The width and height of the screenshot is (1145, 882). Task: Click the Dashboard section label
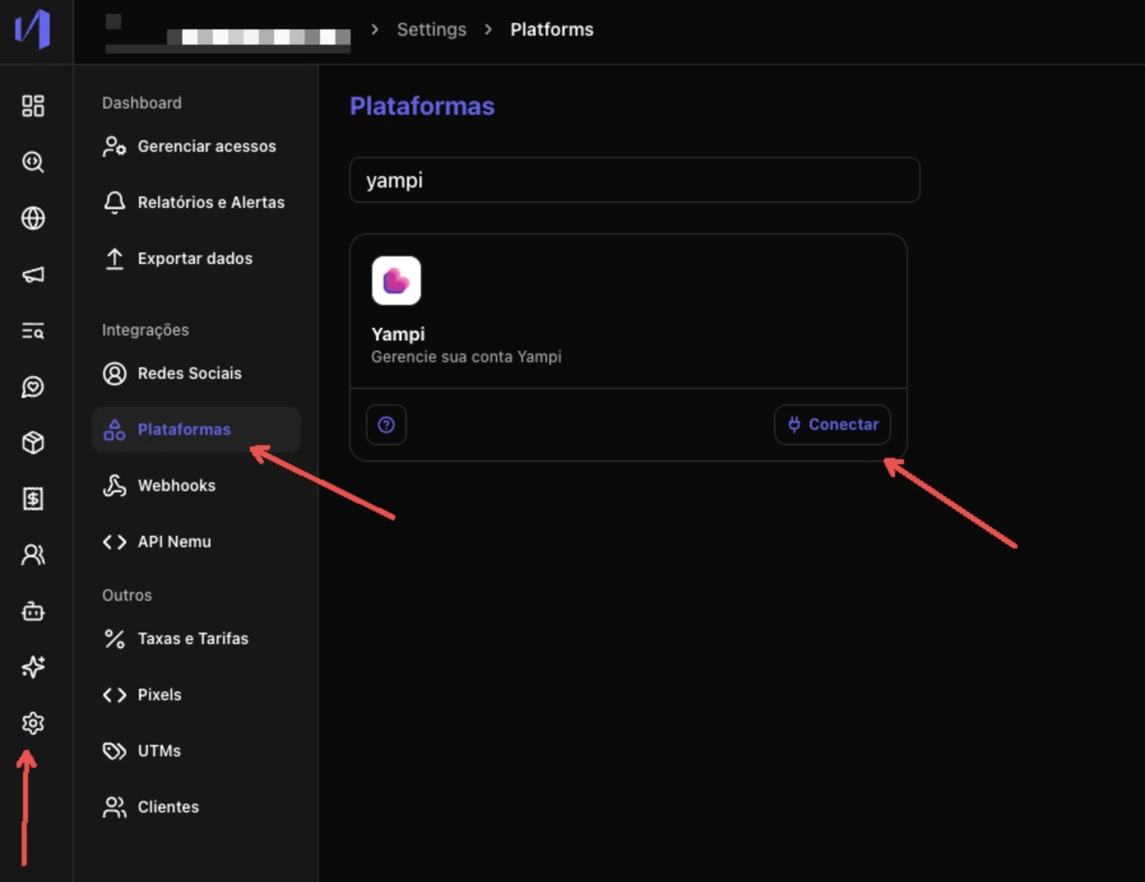pos(142,103)
